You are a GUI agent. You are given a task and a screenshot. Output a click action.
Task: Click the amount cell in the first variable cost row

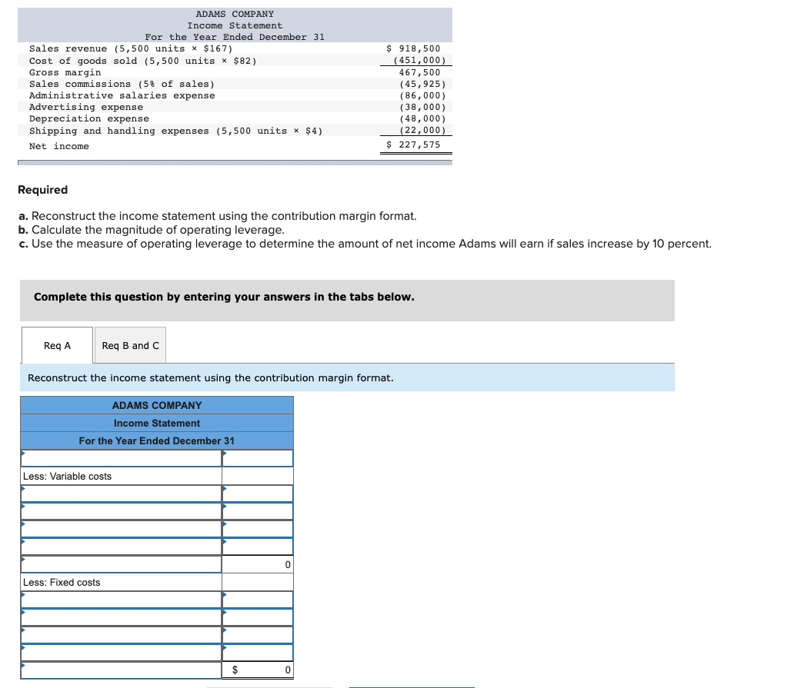258,493
